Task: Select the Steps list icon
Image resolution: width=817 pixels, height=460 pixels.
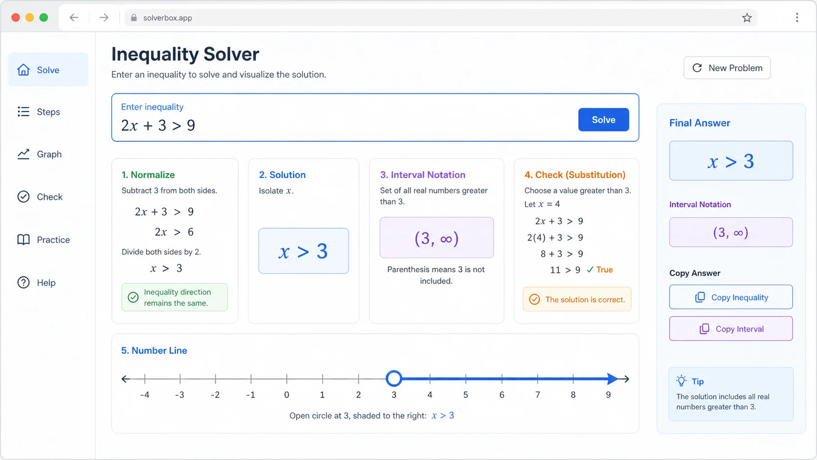Action: click(x=23, y=112)
